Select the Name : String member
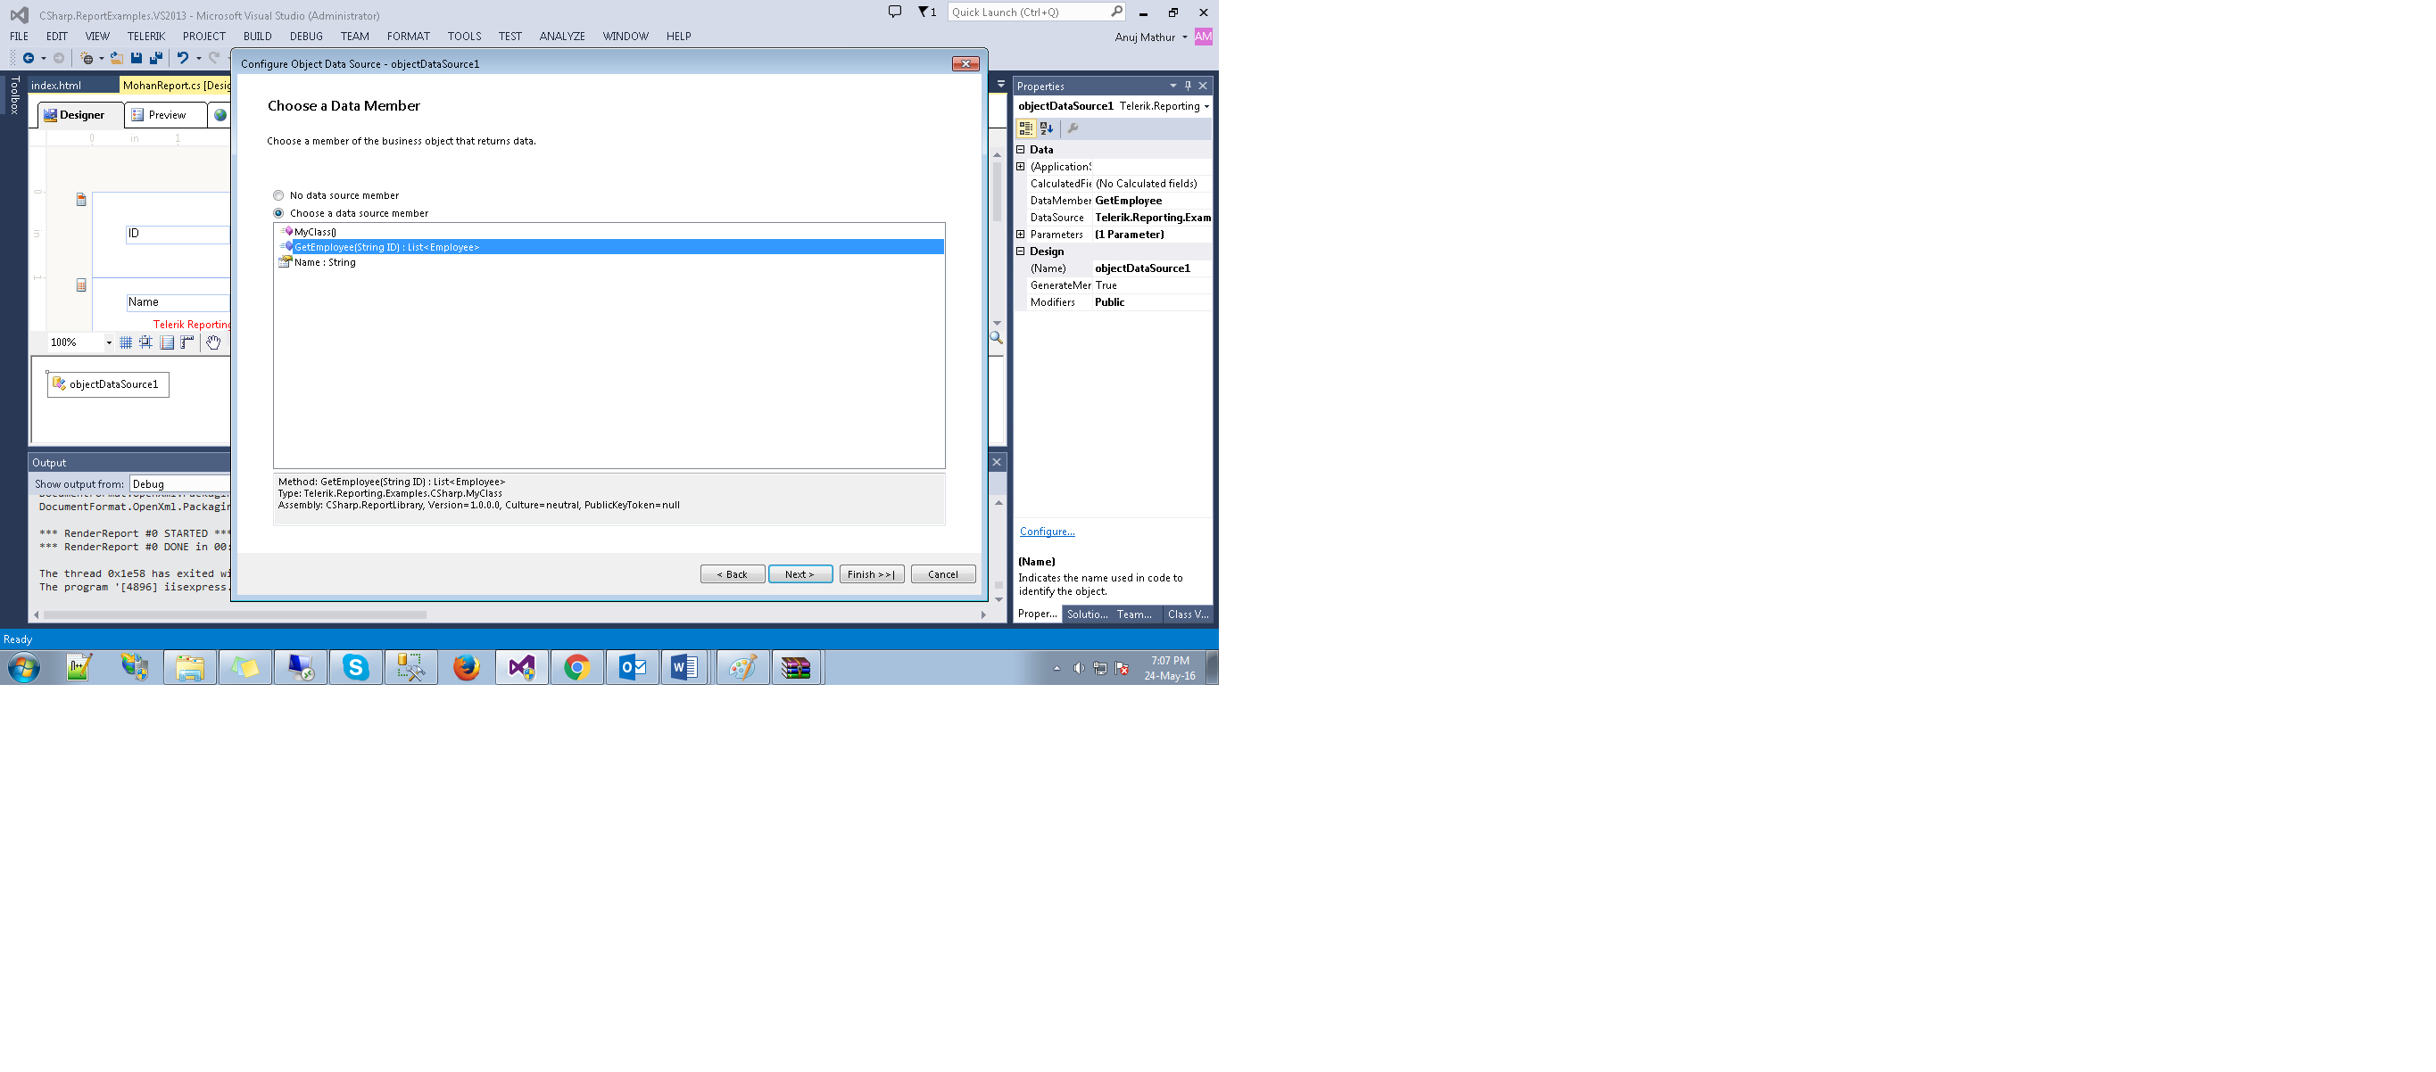 pos(325,263)
